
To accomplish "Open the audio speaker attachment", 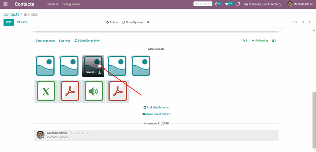I will 94,91.
